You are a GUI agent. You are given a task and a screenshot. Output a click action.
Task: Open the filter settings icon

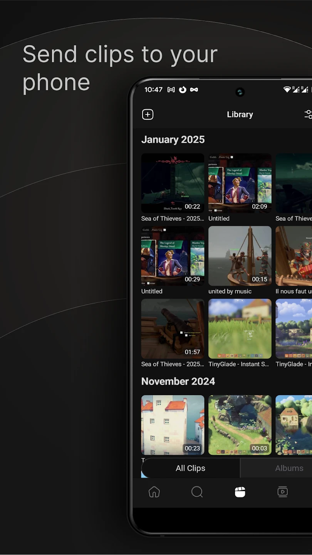308,114
